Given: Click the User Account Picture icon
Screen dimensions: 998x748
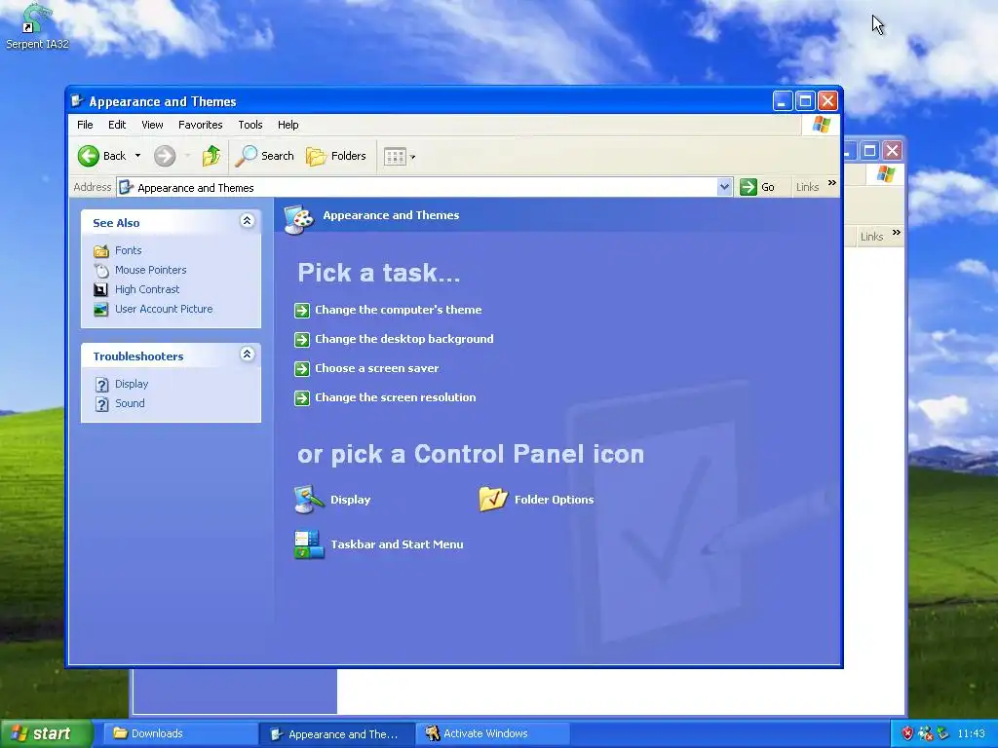Looking at the screenshot, I should (100, 310).
